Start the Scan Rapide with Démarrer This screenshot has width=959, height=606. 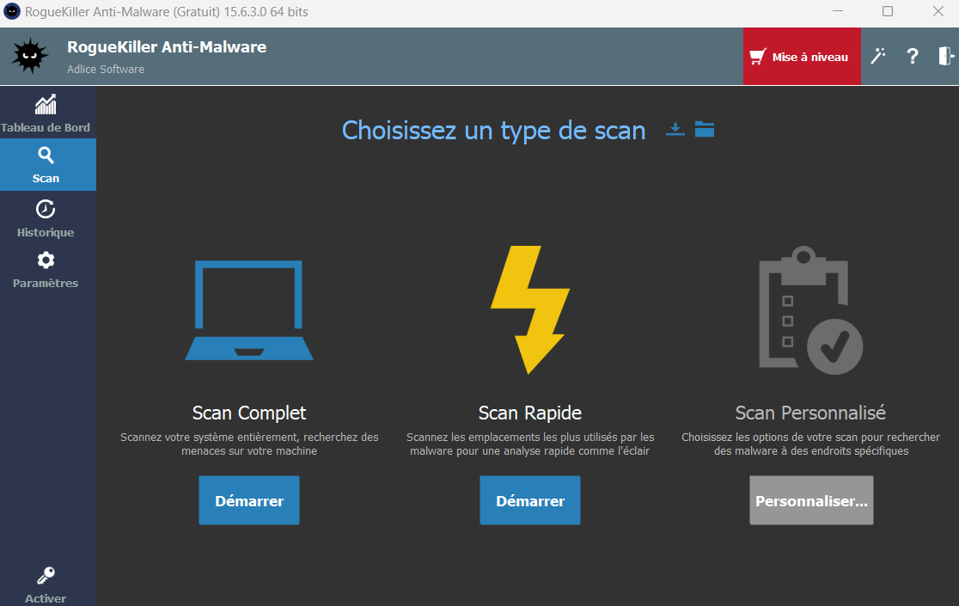[x=529, y=500]
